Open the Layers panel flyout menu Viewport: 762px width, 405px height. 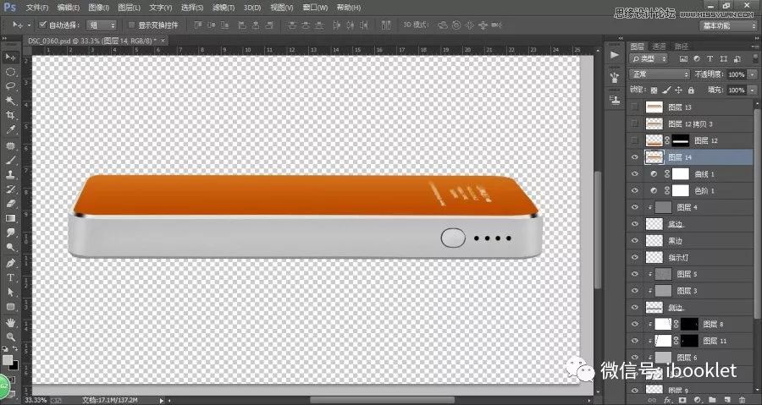click(754, 47)
